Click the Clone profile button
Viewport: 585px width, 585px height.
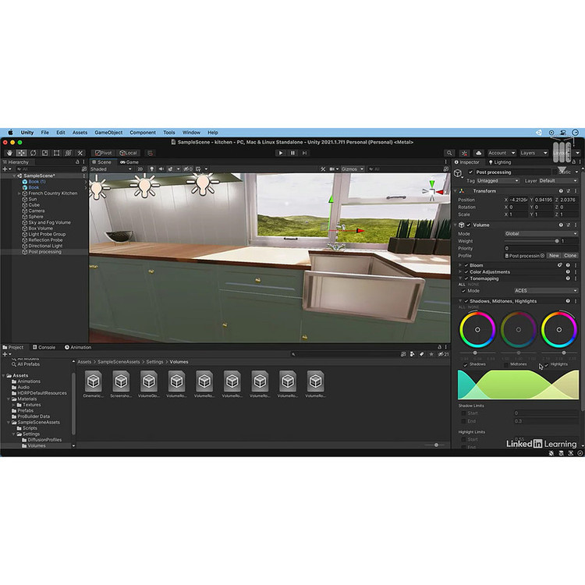click(x=570, y=256)
